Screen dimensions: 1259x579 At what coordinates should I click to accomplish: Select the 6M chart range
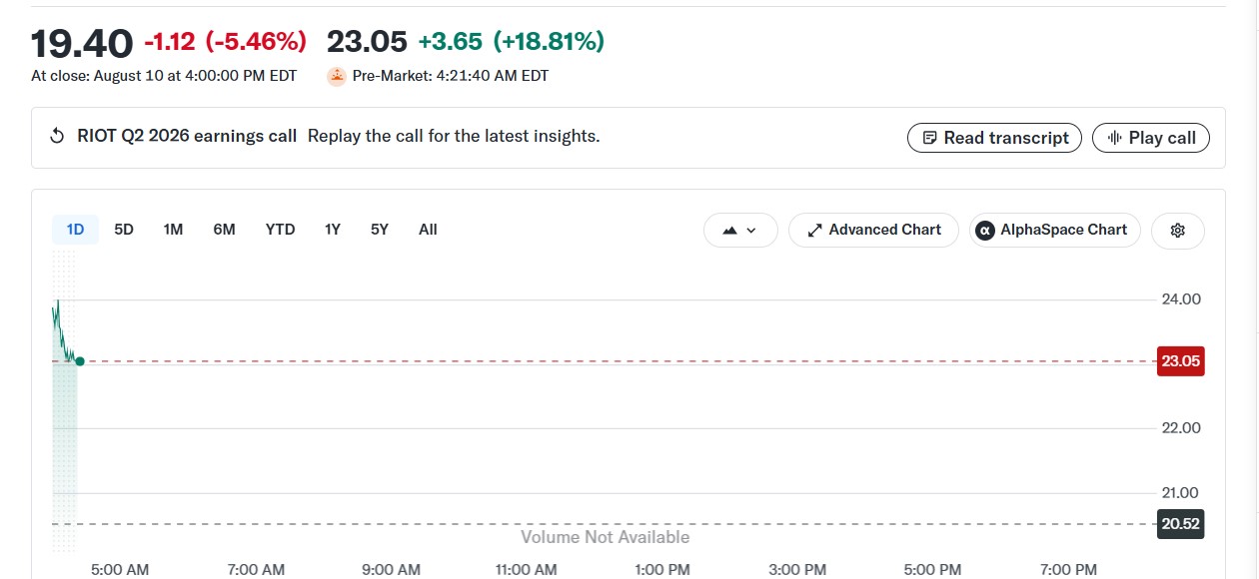tap(224, 230)
